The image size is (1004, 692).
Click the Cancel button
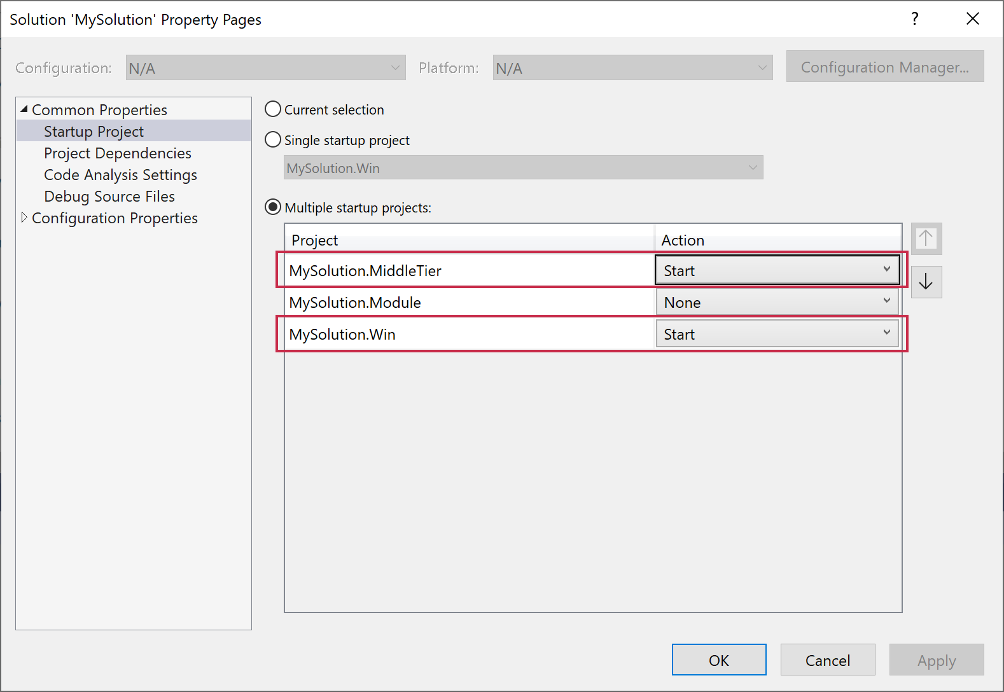point(827,660)
